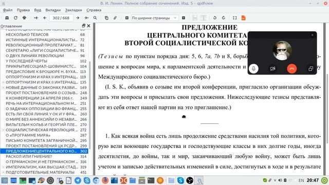The width and height of the screenshot is (329, 185).
Task: Switch keyboard layout EN indicator
Action: coord(301,180)
